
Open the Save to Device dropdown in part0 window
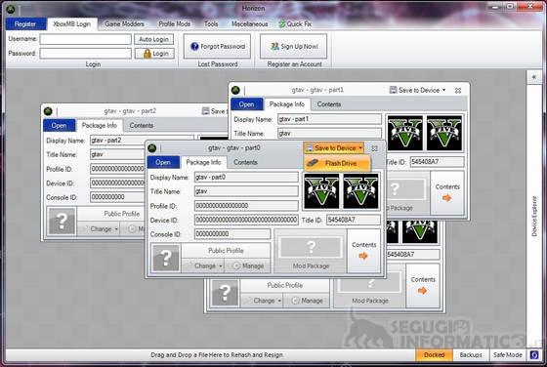334,148
